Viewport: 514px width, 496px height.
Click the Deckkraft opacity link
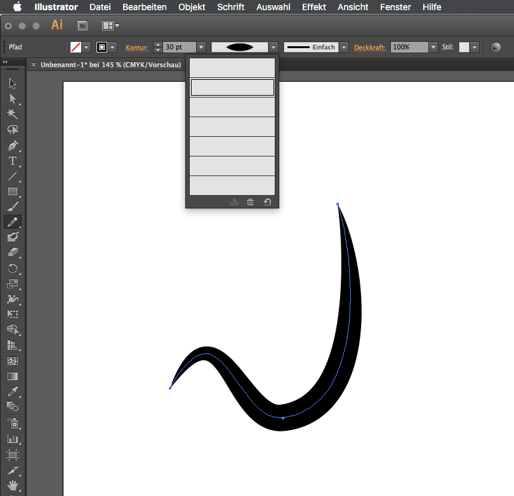tap(370, 48)
